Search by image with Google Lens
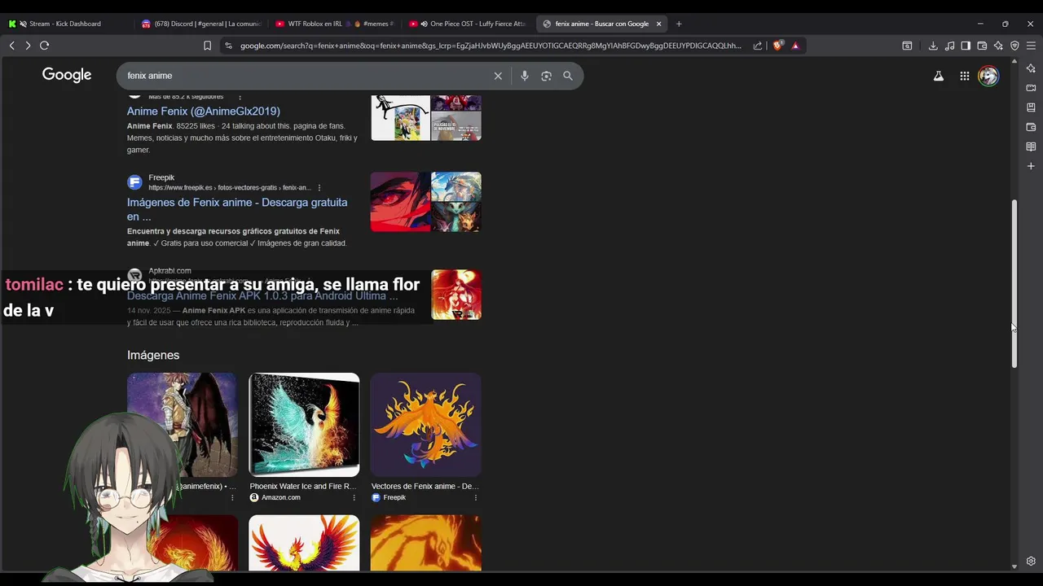Screen dimensions: 1043x586 [546, 76]
